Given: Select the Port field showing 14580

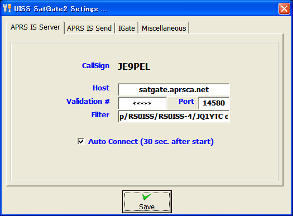Looking at the screenshot, I should (214, 103).
